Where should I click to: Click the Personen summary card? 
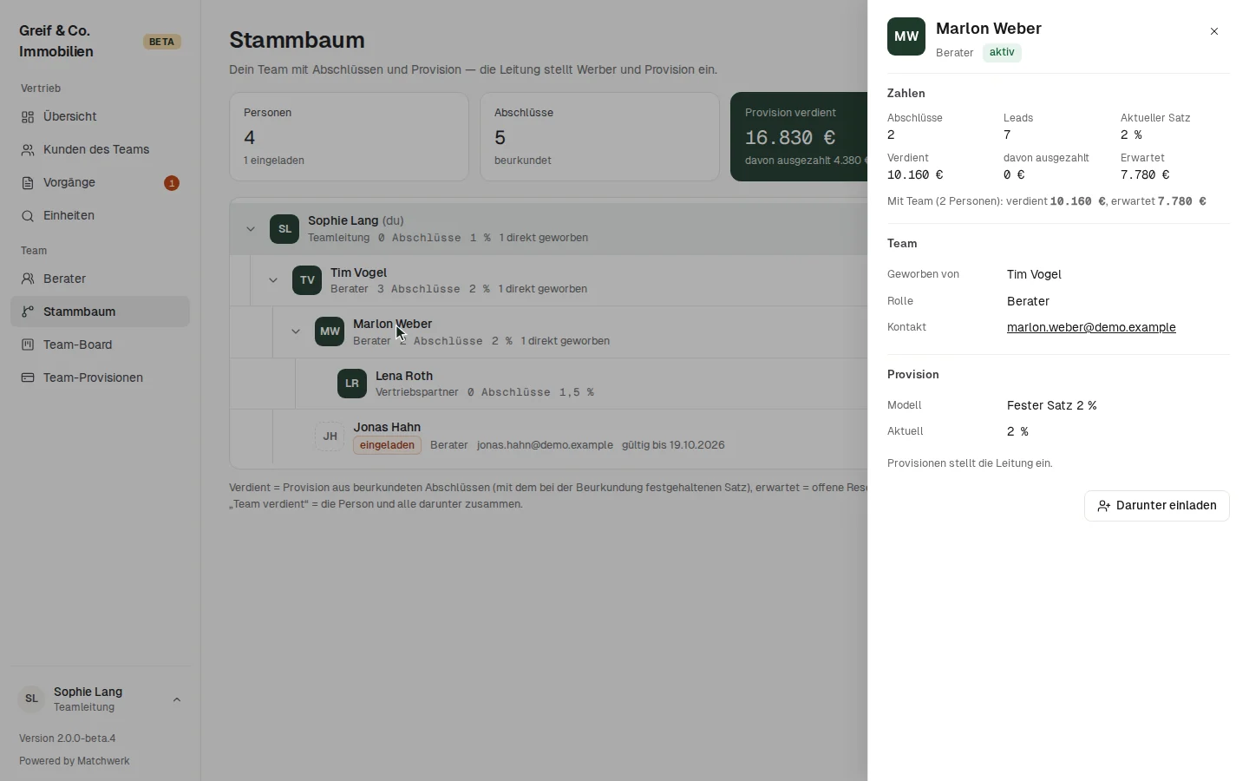349,137
